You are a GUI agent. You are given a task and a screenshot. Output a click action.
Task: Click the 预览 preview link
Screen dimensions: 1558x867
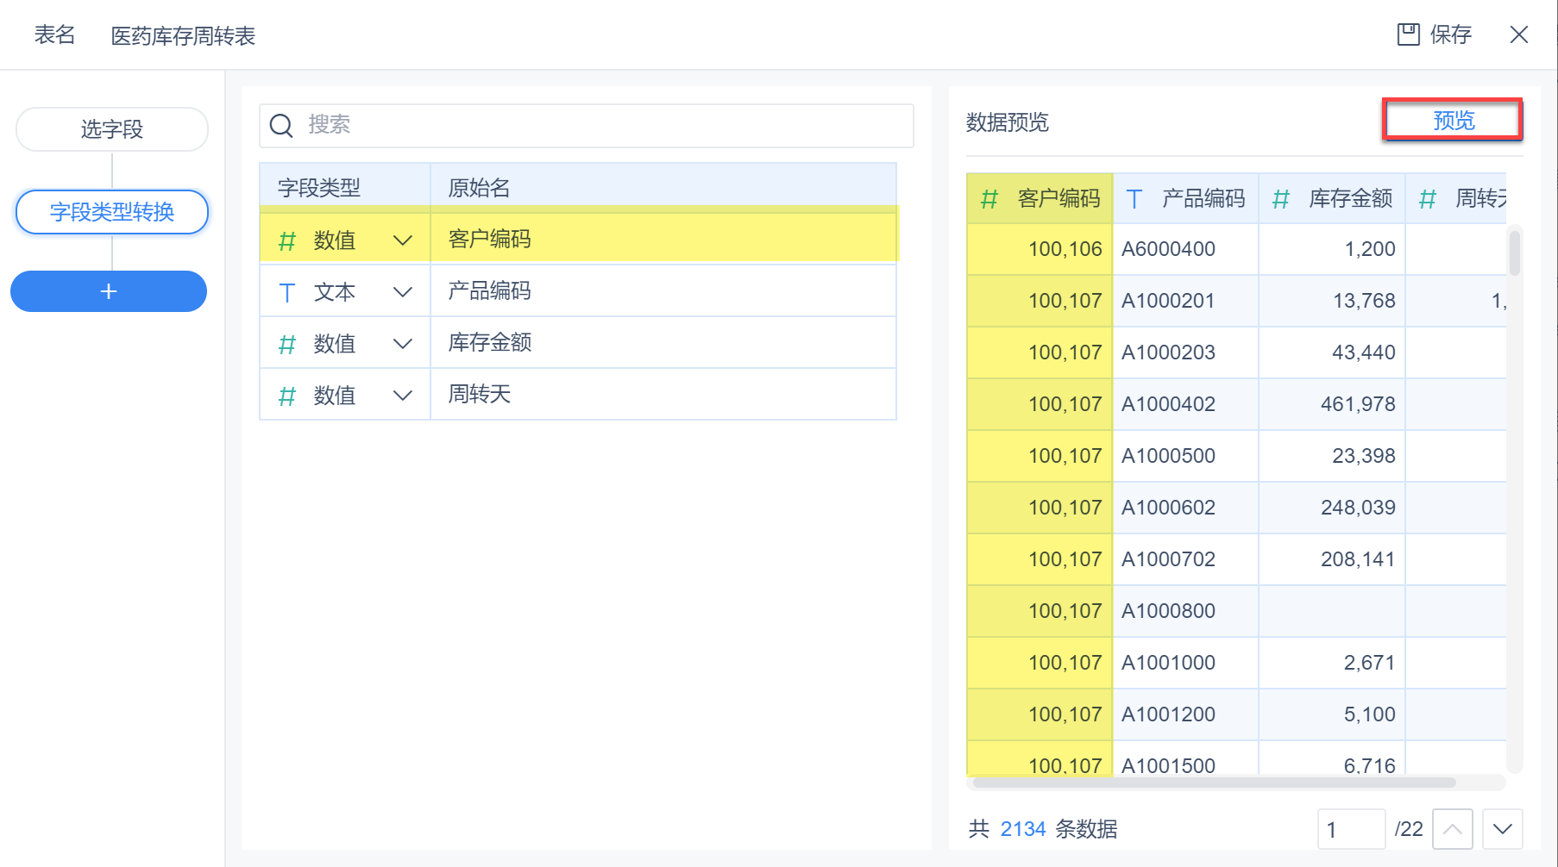click(x=1454, y=121)
